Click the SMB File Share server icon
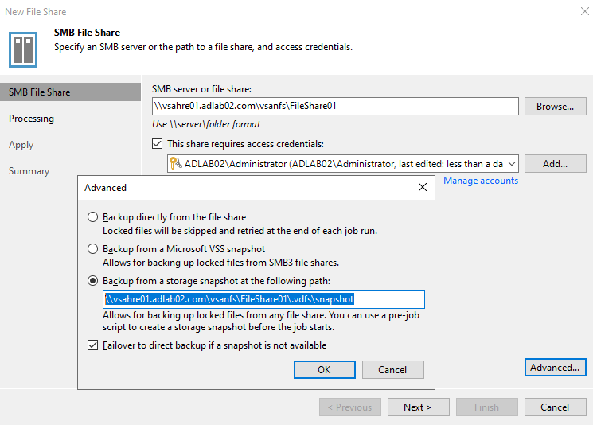Image resolution: width=593 pixels, height=425 pixels. coord(23,49)
